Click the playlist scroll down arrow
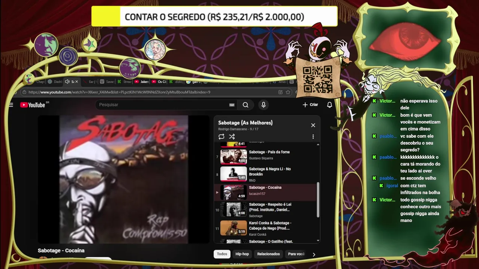The height and width of the screenshot is (269, 479). click(x=318, y=241)
